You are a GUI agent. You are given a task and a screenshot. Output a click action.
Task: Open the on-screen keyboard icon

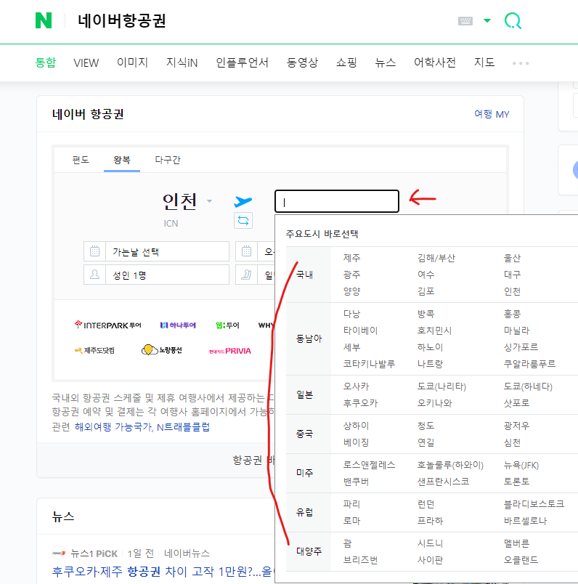pyautogui.click(x=465, y=21)
